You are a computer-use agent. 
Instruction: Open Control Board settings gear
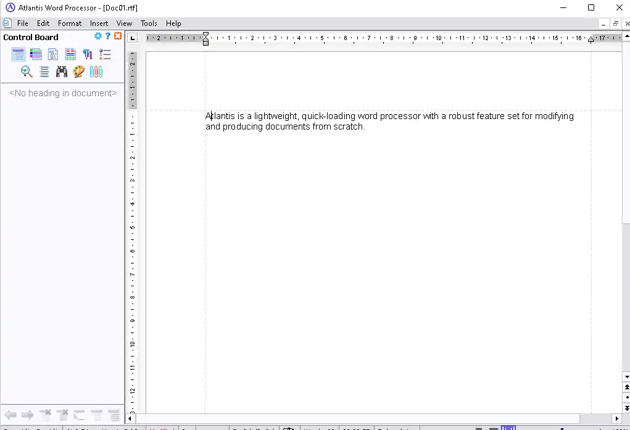coord(98,36)
